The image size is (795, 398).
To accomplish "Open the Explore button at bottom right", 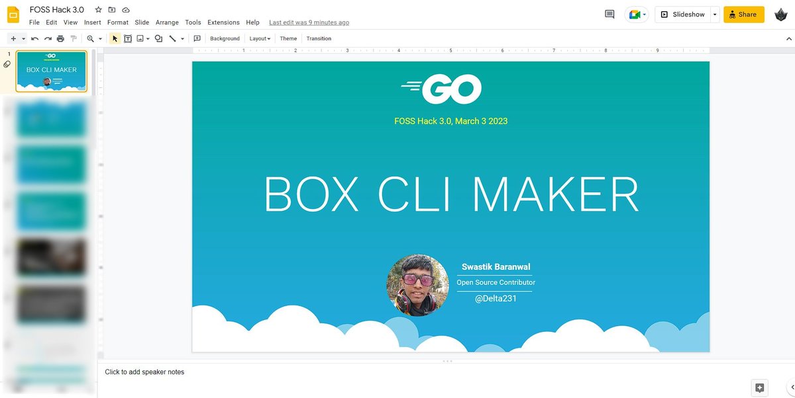I will [x=759, y=388].
